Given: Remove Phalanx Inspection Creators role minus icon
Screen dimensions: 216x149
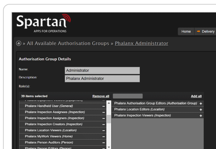Looking at the screenshot, I should (104, 124).
